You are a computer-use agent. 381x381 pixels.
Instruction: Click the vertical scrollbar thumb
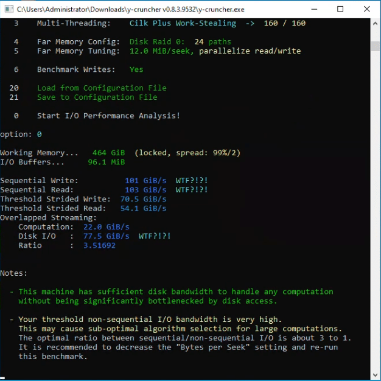tap(375, 46)
